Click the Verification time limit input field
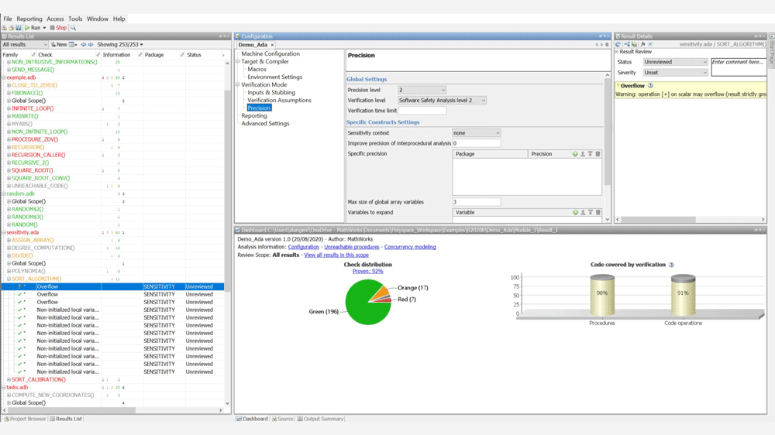Image resolution: width=775 pixels, height=435 pixels. coord(422,111)
